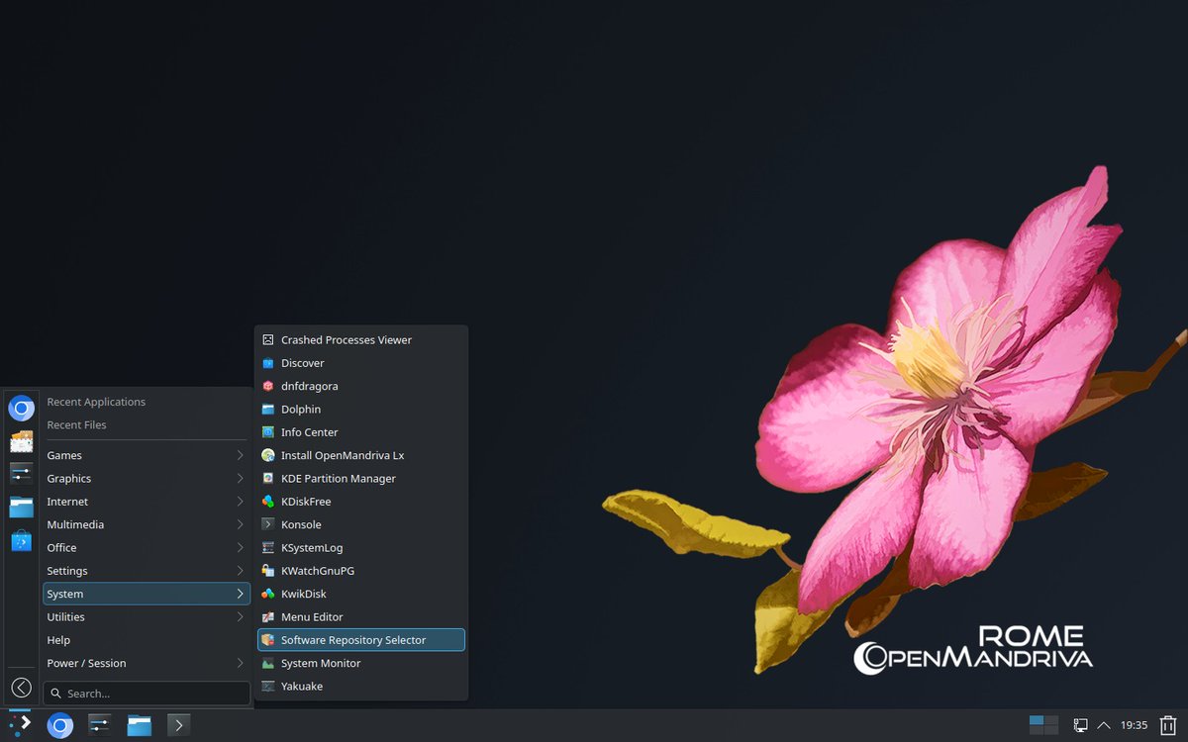Expand the Internet category
Viewport: 1188px width, 742px height.
pyautogui.click(x=146, y=502)
